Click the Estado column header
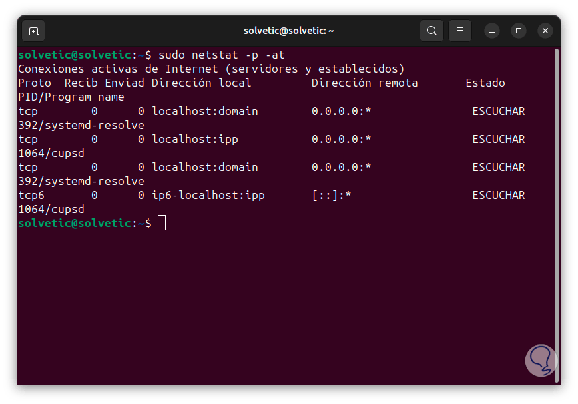578x404 pixels. tap(485, 83)
